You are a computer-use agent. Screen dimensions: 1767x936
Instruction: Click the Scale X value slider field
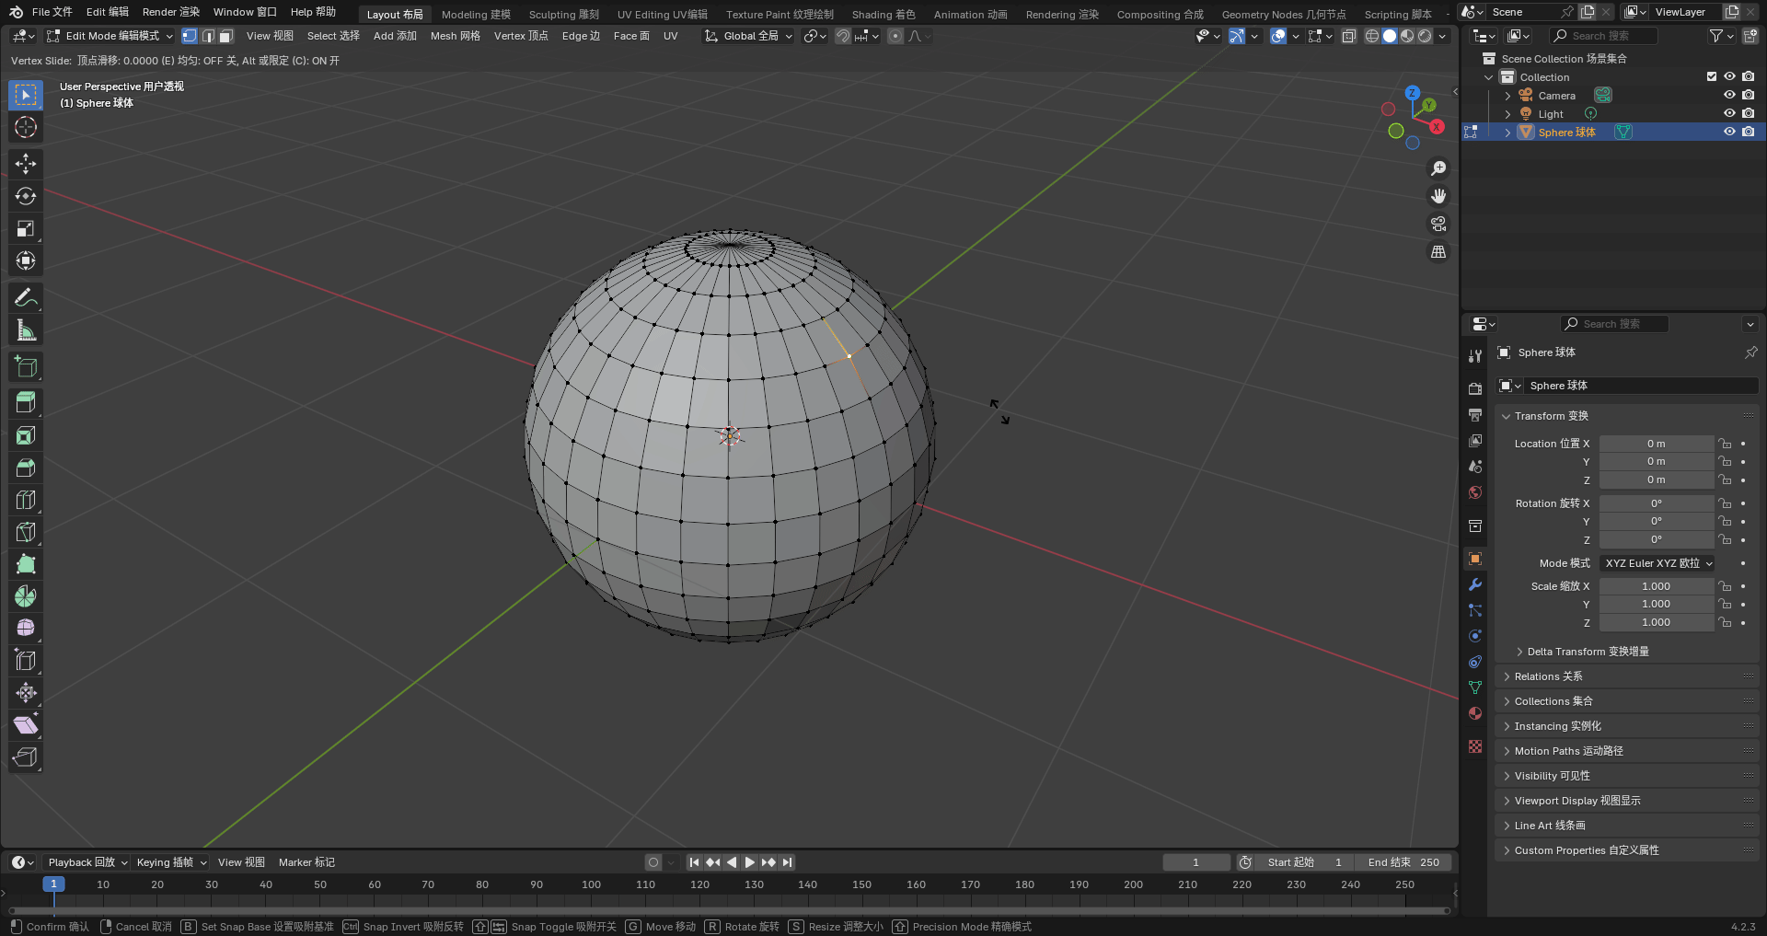tap(1655, 586)
